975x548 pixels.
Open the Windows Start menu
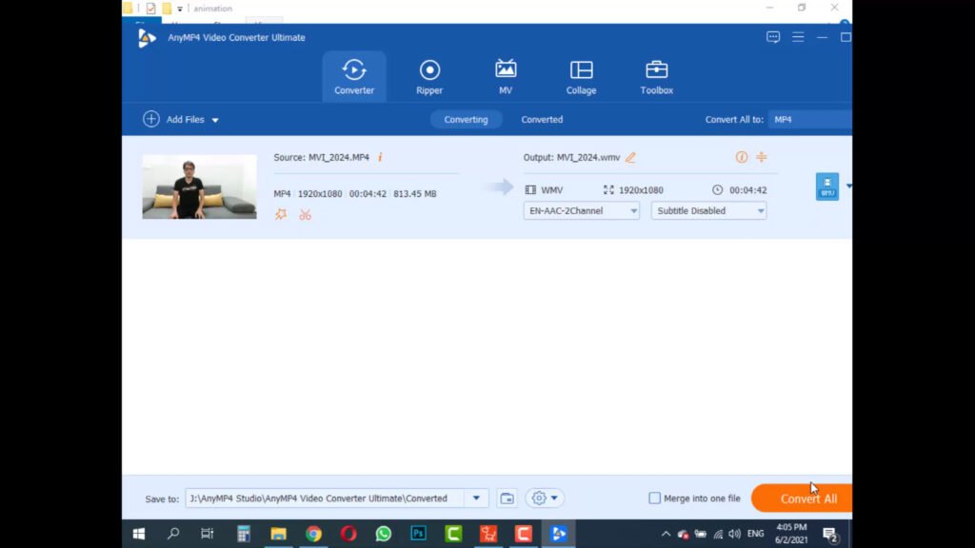pyautogui.click(x=139, y=534)
